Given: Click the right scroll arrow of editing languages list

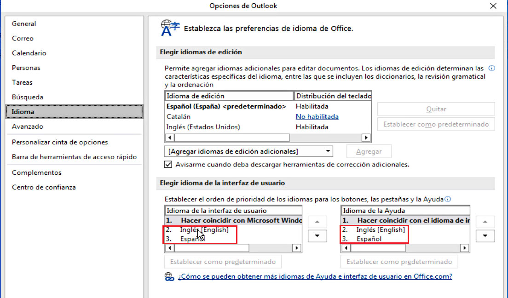Looking at the screenshot, I should [366, 137].
